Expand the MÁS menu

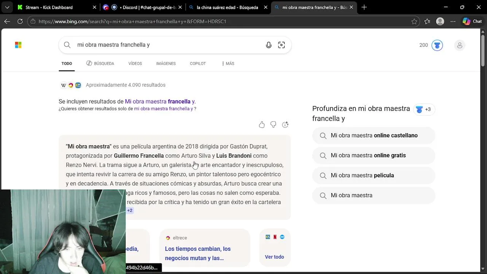point(228,64)
